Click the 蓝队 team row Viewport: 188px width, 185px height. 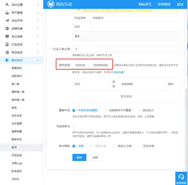tap(126, 36)
